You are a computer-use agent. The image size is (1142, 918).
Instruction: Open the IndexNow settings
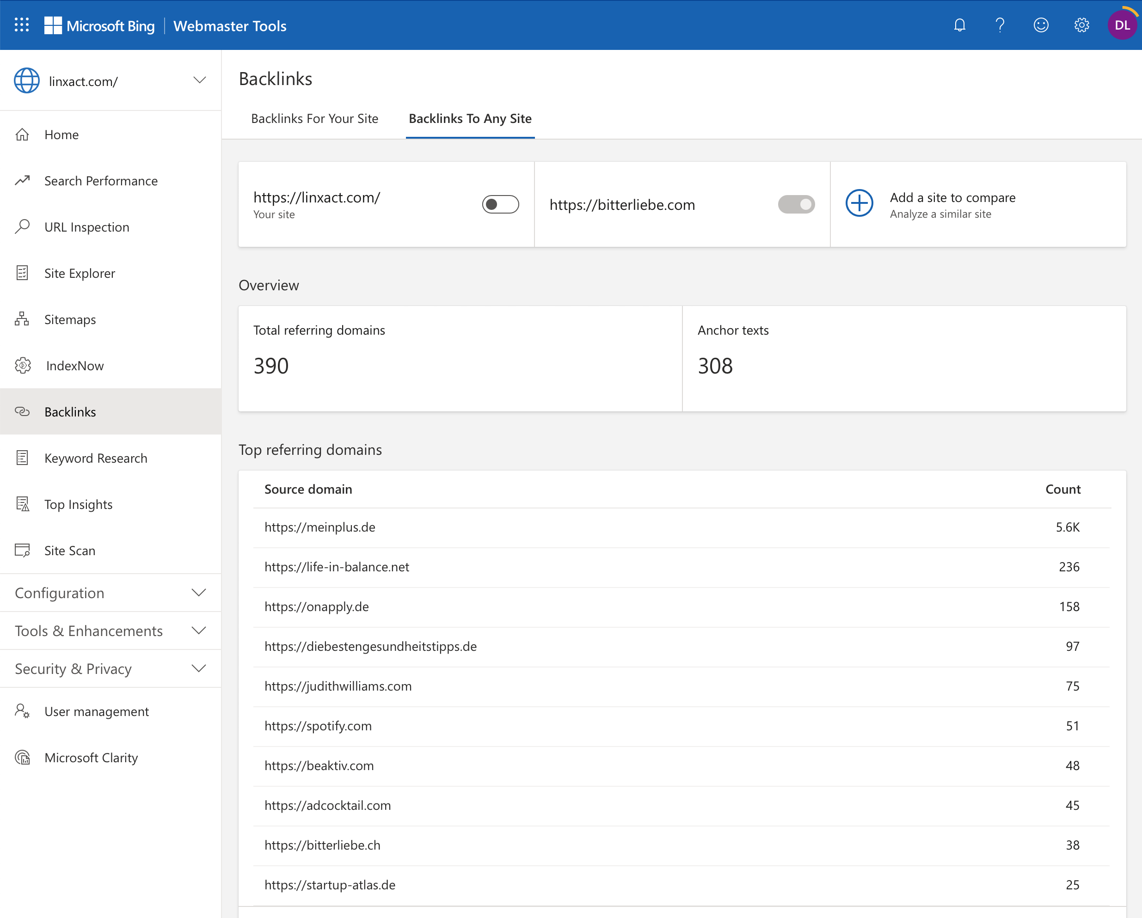click(74, 365)
